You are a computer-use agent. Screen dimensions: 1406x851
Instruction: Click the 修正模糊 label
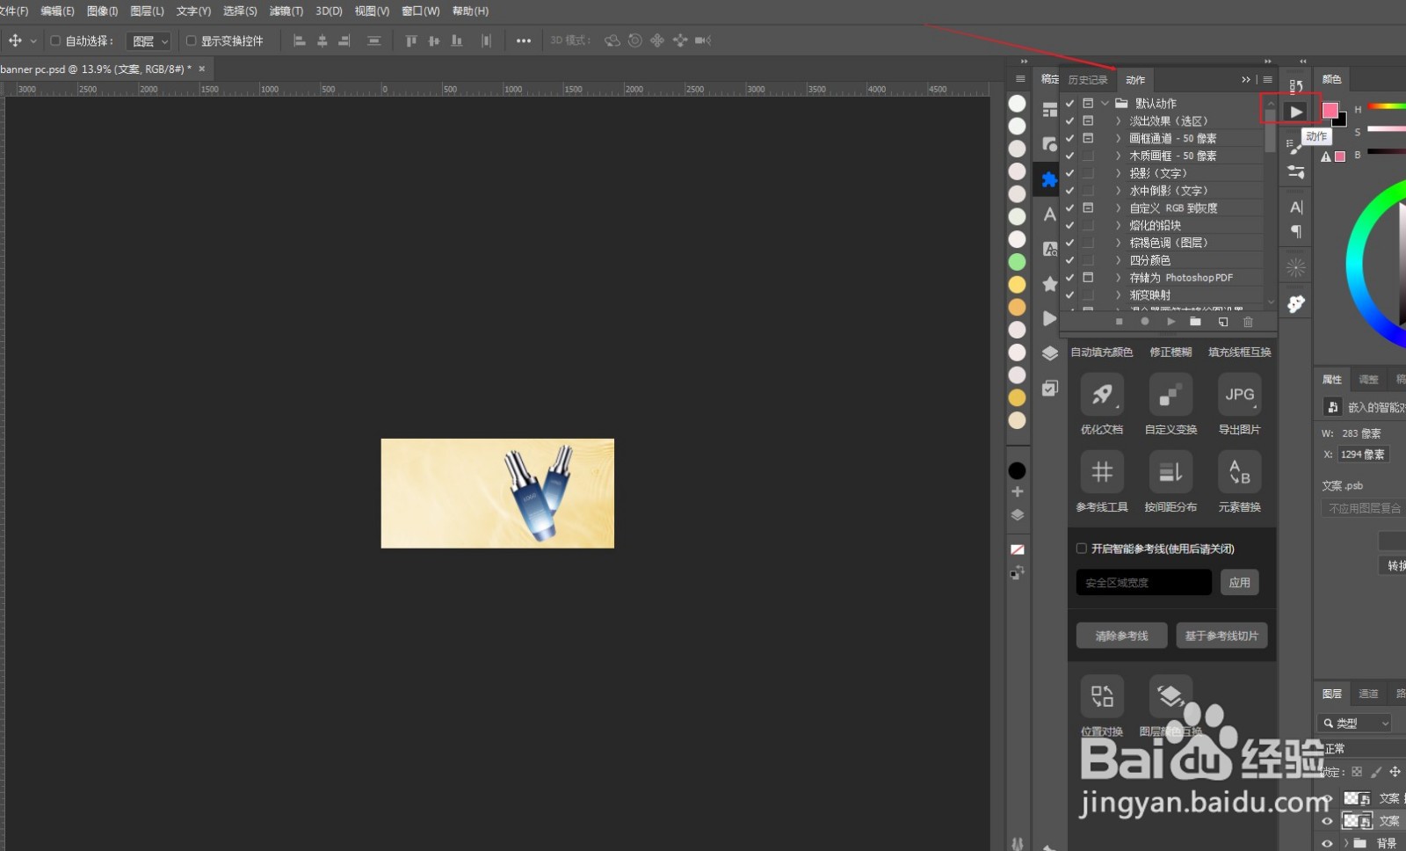coord(1170,352)
